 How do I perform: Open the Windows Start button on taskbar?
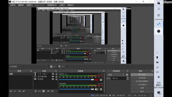coord(159,3)
